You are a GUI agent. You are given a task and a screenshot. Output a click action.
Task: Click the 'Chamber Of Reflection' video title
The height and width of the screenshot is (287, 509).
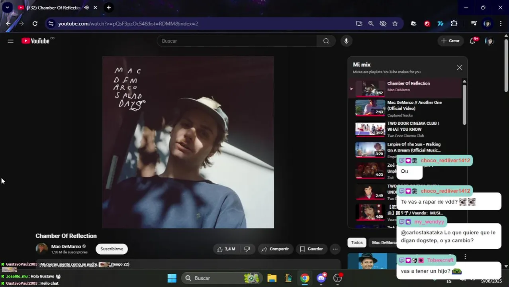(x=66, y=236)
